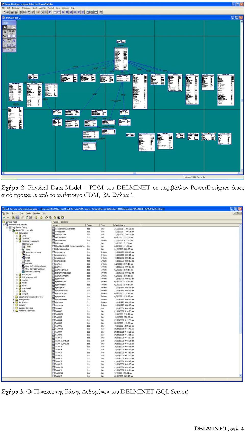Expand the FARMPLAN database node

tap(17, 275)
